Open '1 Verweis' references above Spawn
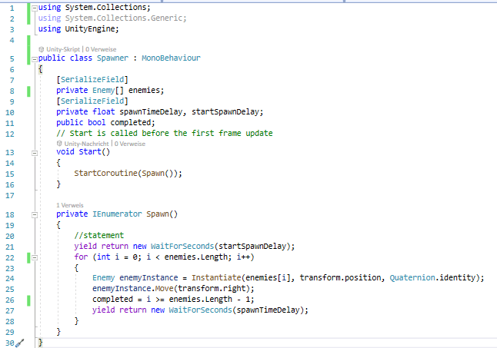 [70, 205]
